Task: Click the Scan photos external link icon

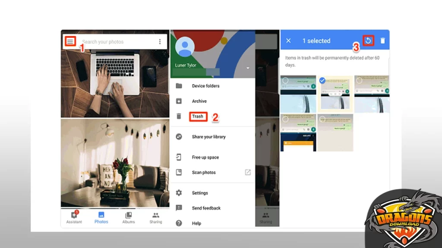Action: [248, 172]
